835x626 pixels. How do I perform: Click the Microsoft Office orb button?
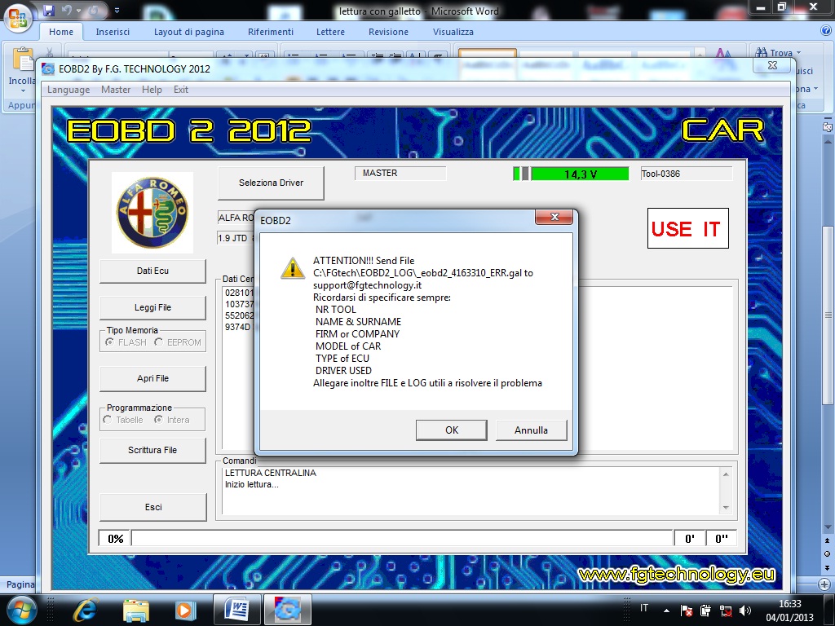[18, 17]
